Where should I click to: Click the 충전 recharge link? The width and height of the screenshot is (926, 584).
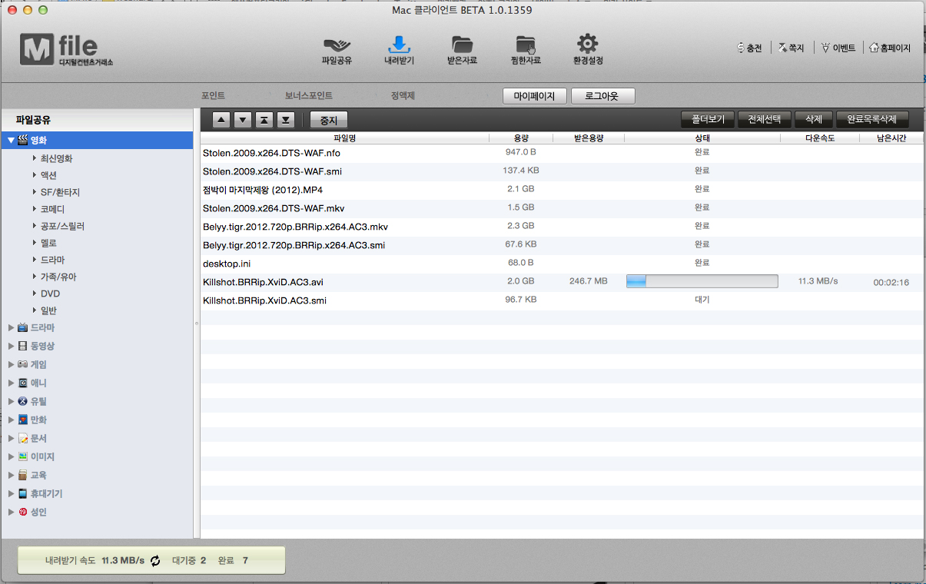pyautogui.click(x=749, y=48)
